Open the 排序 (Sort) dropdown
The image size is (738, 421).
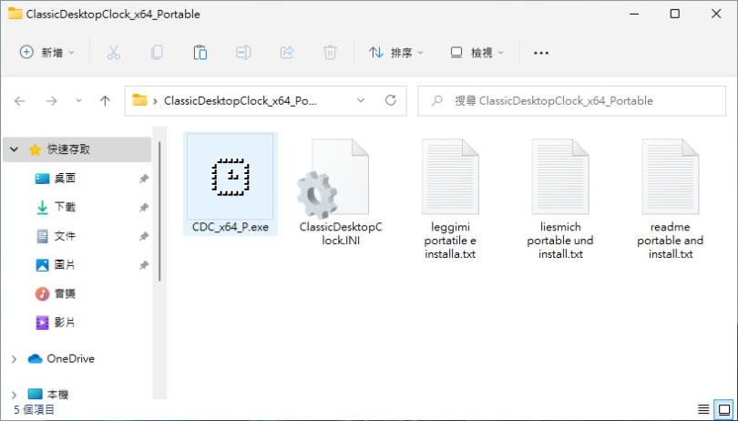(396, 52)
